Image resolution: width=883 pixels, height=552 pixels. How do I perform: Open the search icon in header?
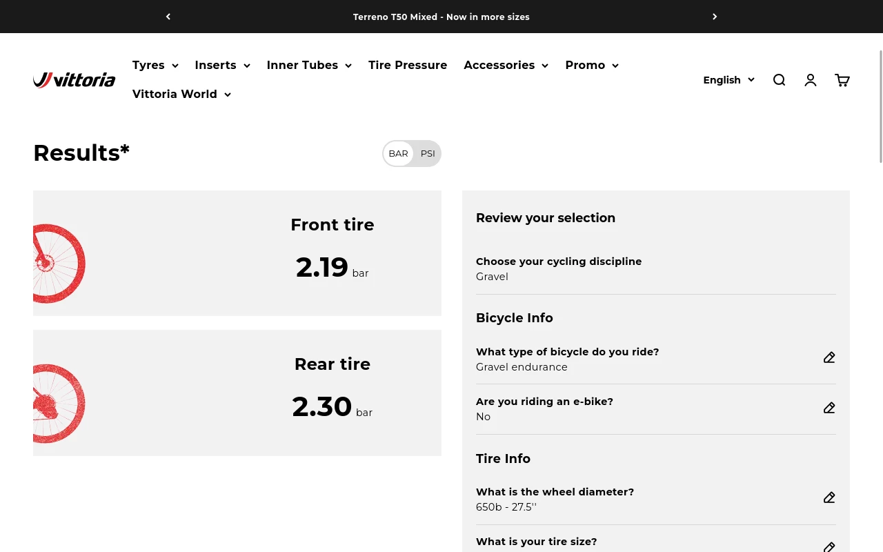pos(780,80)
